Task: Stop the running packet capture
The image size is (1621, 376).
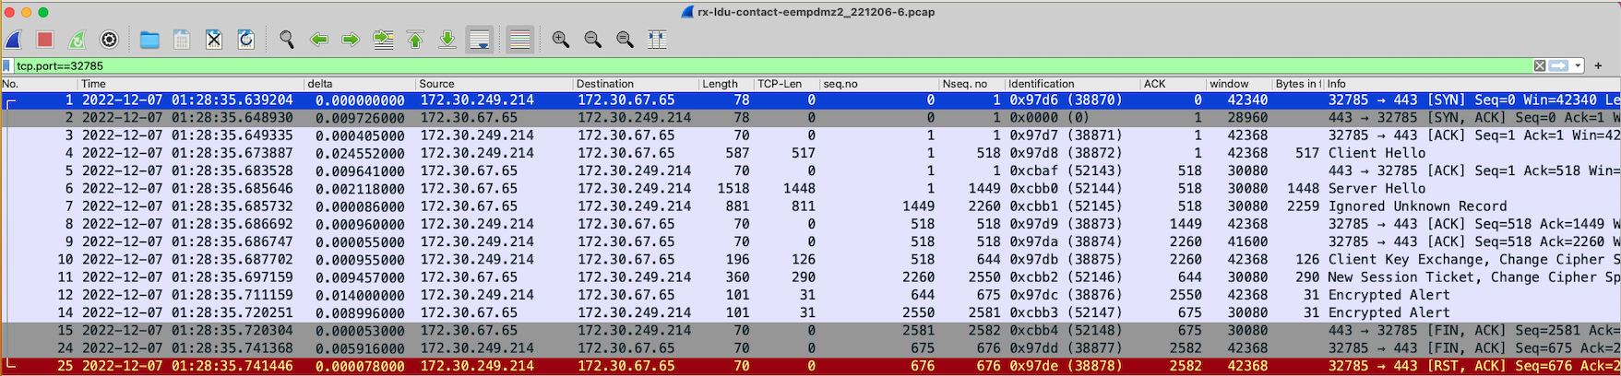Action: [x=45, y=40]
